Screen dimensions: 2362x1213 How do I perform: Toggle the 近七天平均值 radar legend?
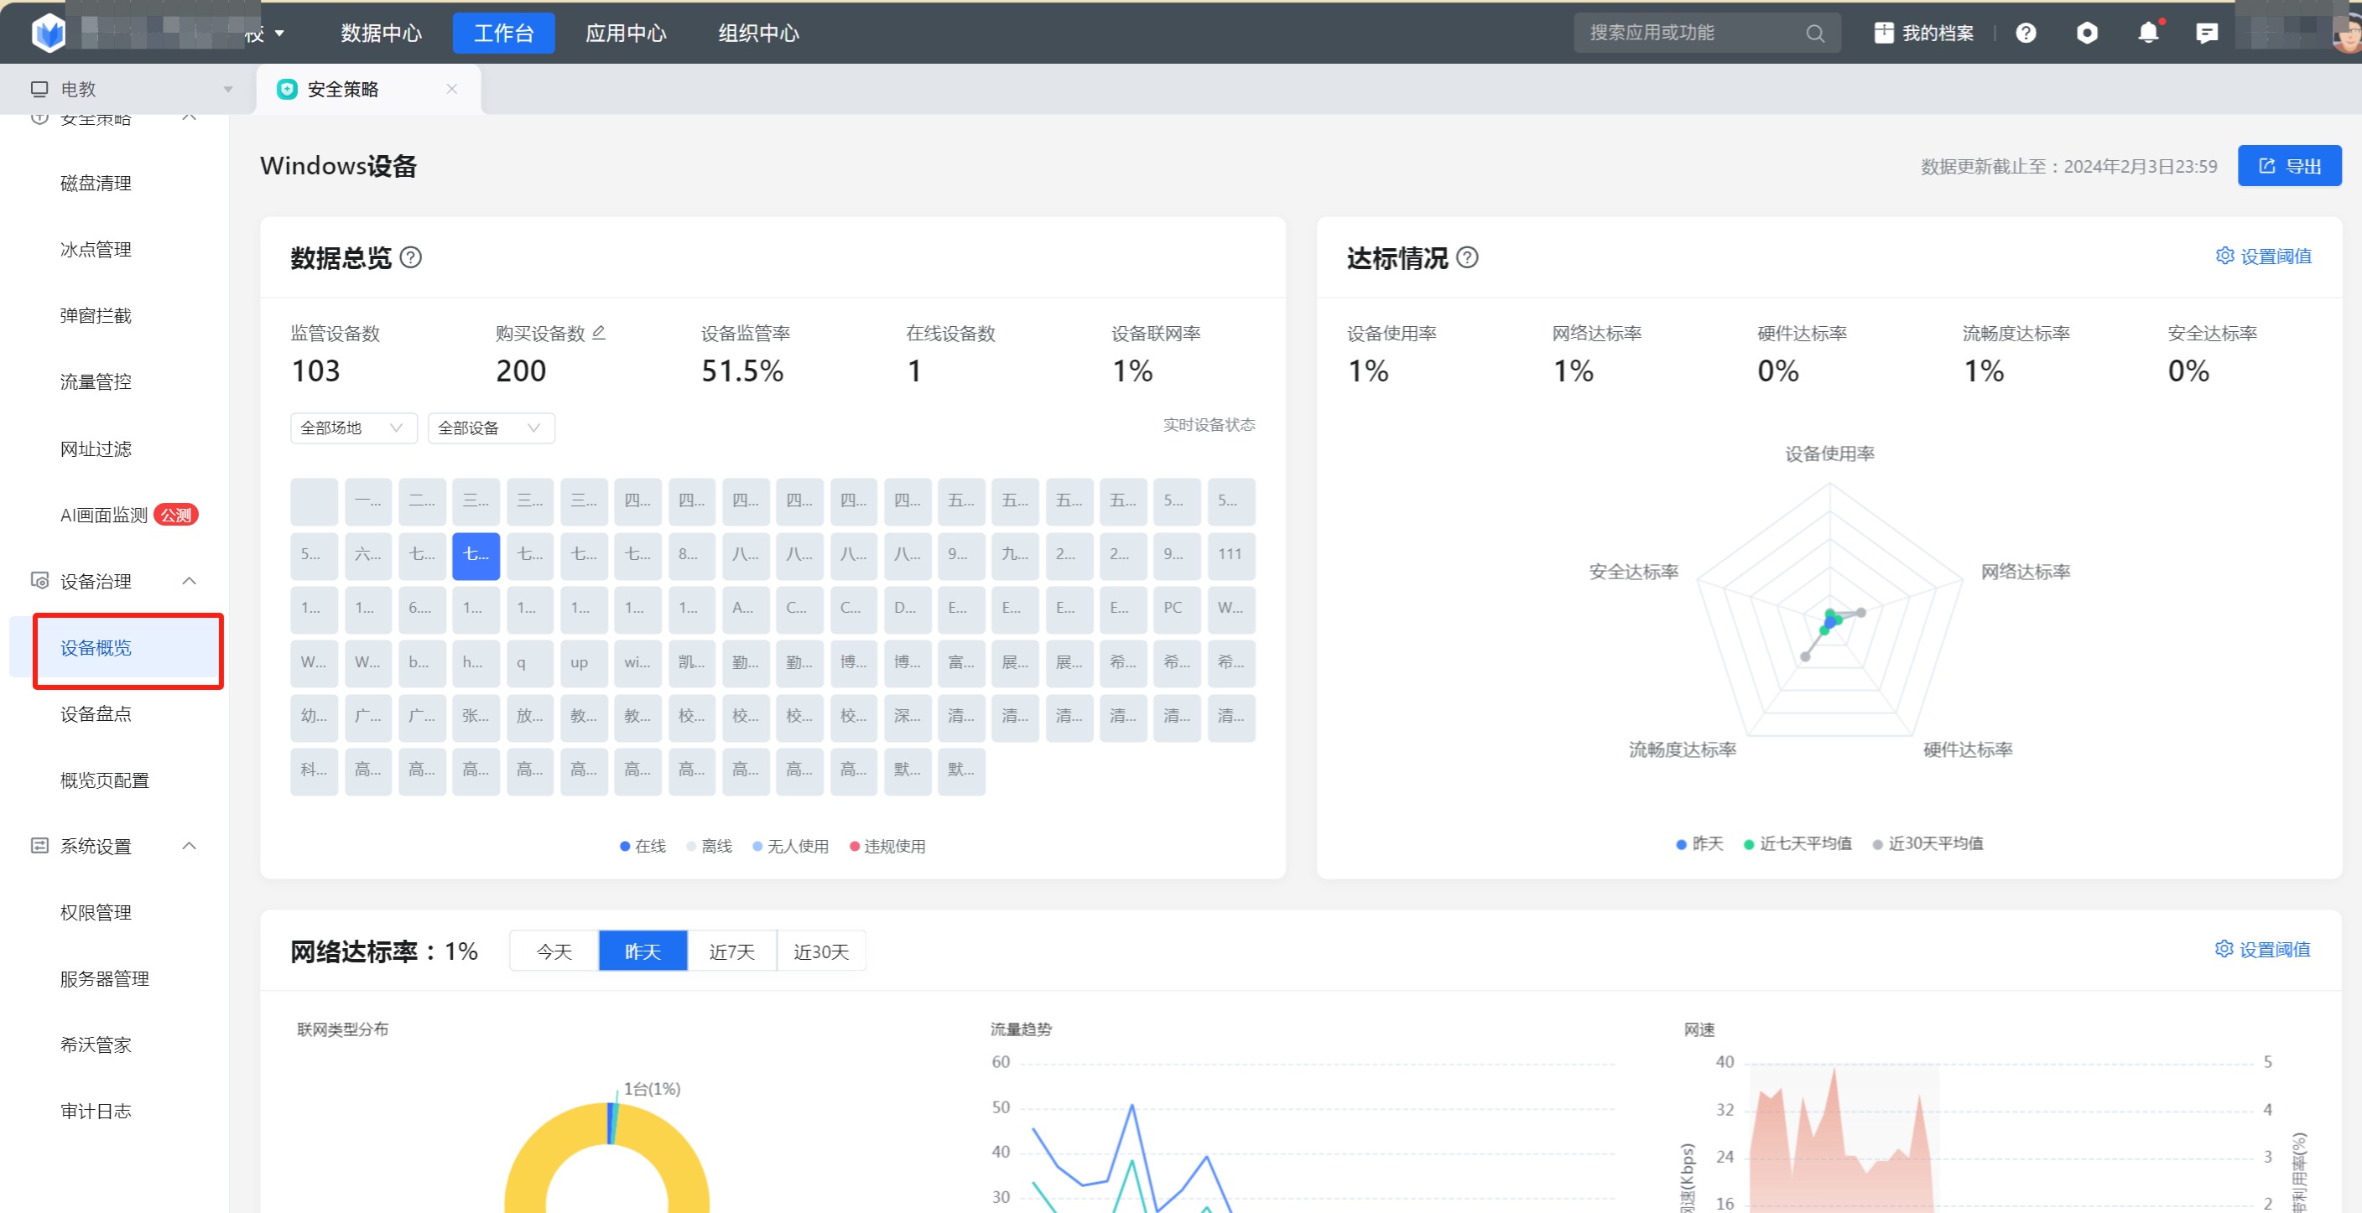pyautogui.click(x=1798, y=842)
